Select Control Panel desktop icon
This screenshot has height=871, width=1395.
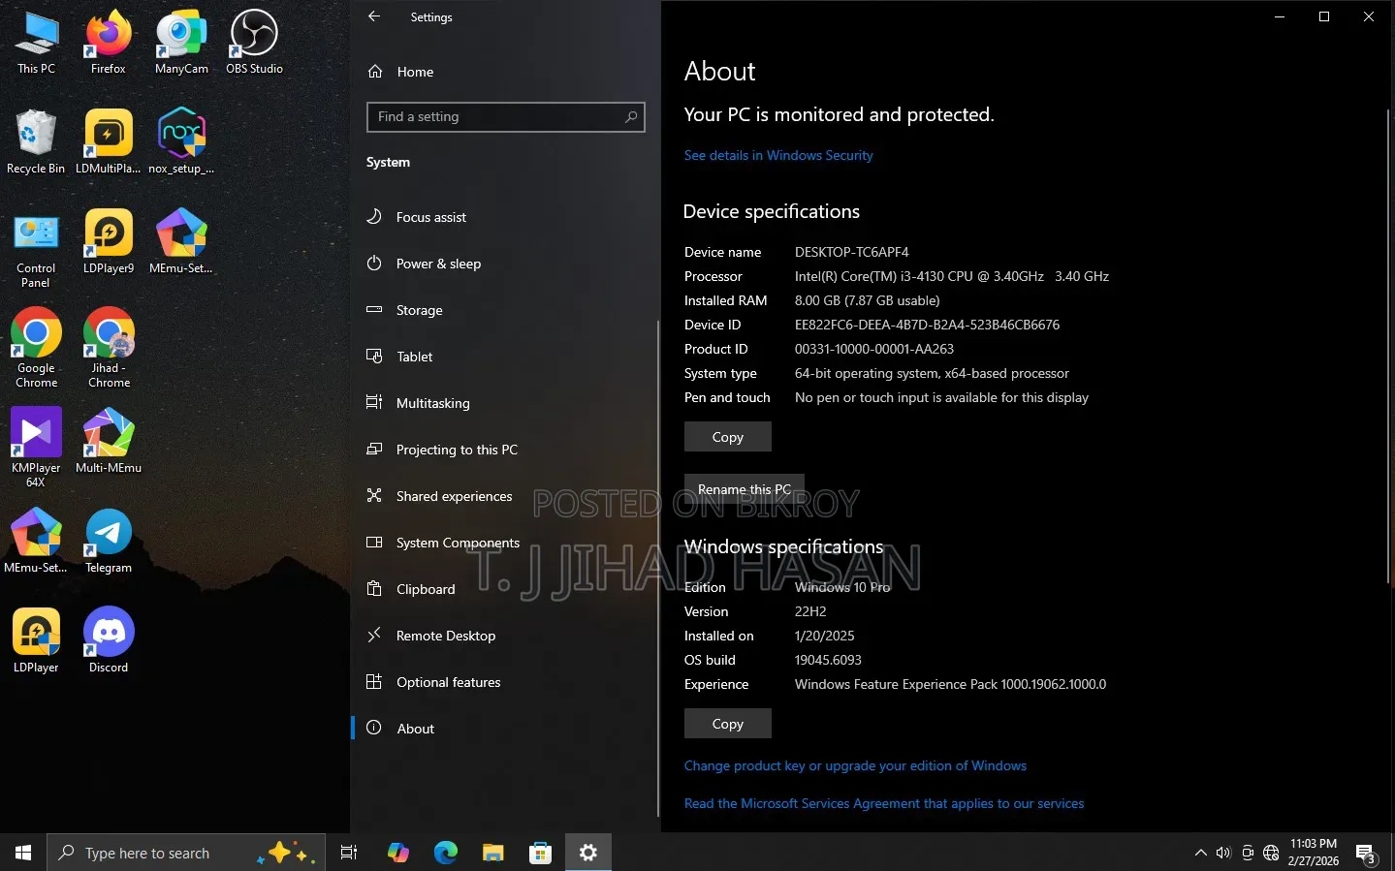(x=36, y=249)
